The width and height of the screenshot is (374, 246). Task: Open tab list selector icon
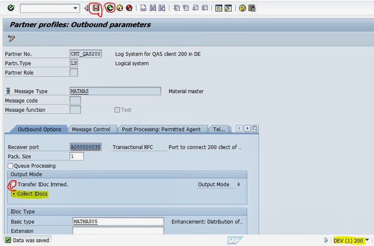coord(255,128)
